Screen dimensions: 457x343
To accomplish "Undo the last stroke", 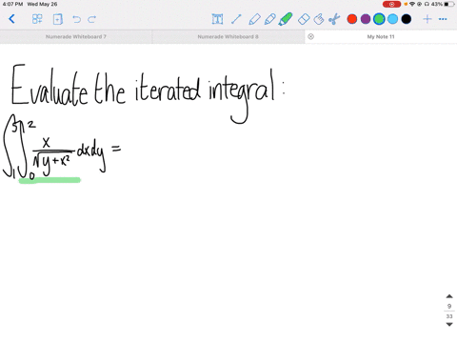I will [x=76, y=19].
